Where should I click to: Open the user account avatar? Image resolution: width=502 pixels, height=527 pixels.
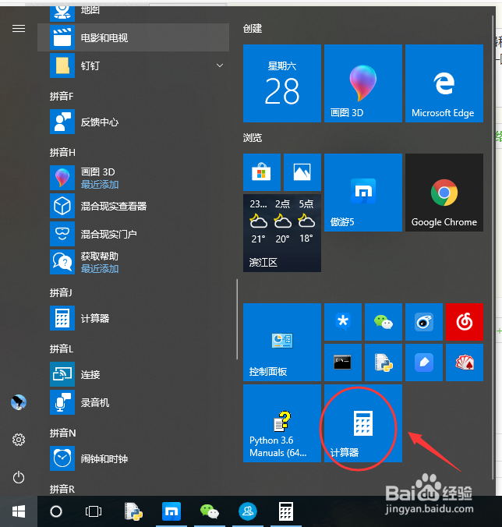click(x=19, y=402)
